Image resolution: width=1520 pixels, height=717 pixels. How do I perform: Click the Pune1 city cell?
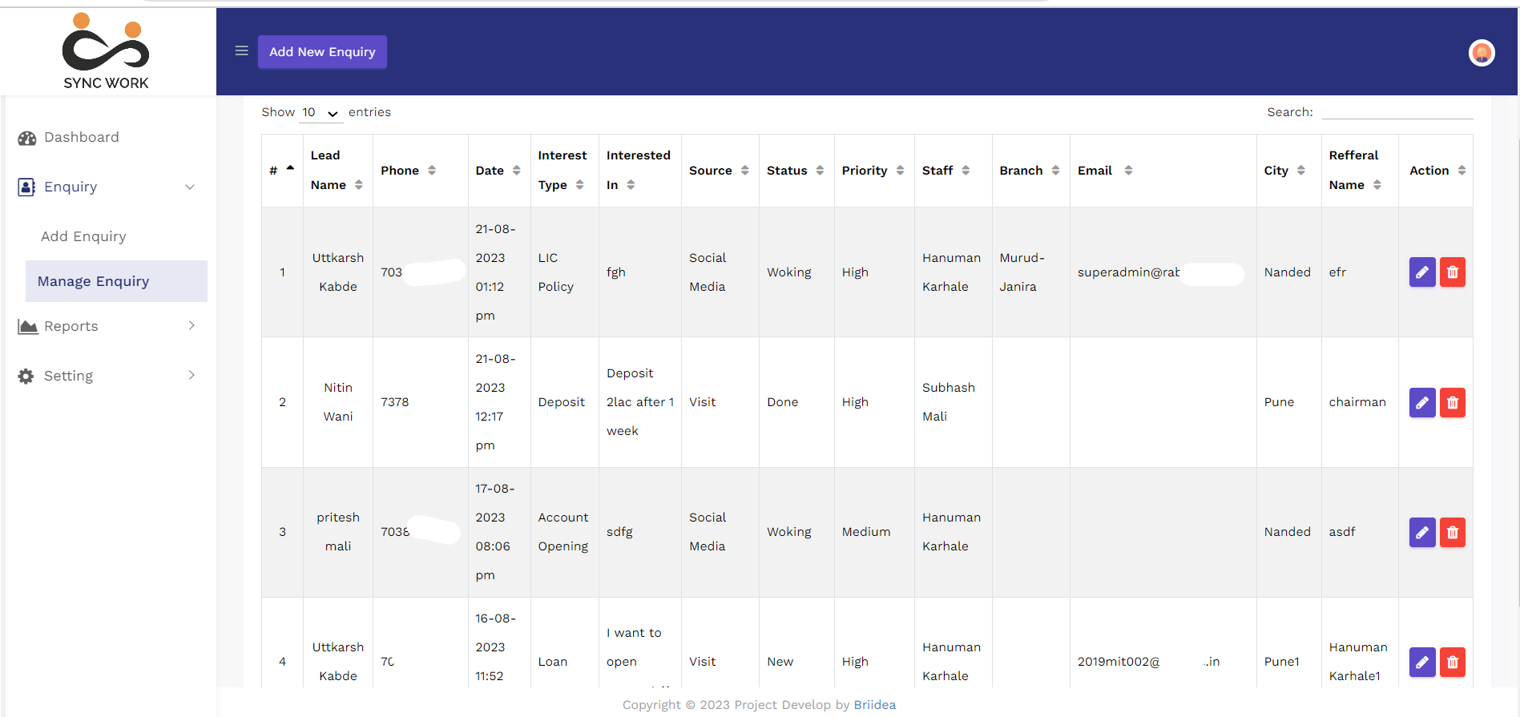[x=1288, y=643]
